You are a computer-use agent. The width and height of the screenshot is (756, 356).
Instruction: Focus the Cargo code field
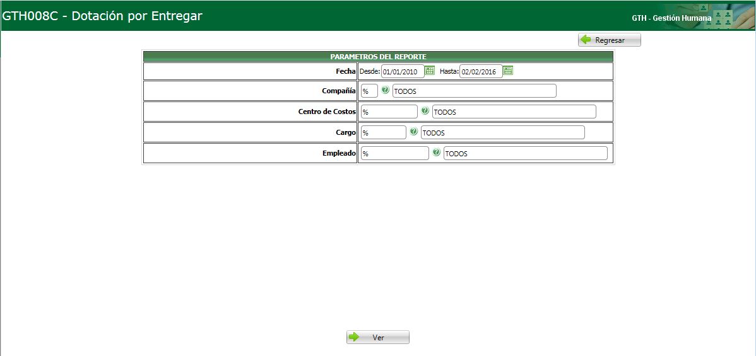384,132
